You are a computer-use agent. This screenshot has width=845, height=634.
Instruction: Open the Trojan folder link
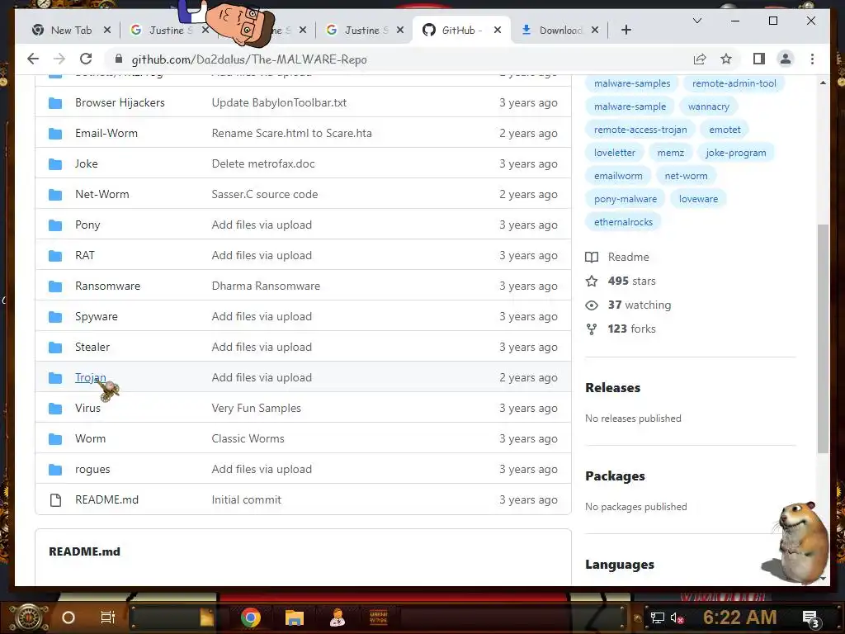click(90, 377)
